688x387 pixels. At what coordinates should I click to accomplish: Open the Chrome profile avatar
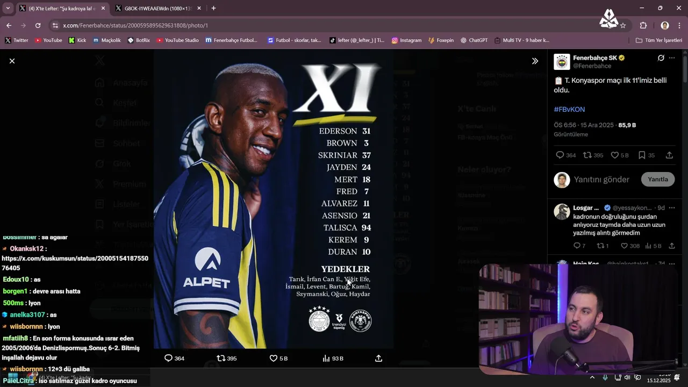665,25
